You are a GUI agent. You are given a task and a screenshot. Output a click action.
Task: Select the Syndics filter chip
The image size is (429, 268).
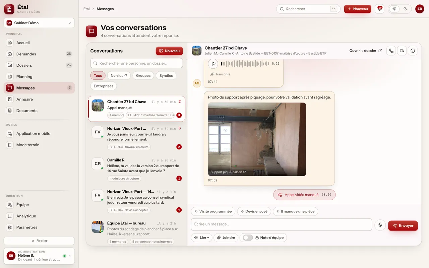pos(166,76)
